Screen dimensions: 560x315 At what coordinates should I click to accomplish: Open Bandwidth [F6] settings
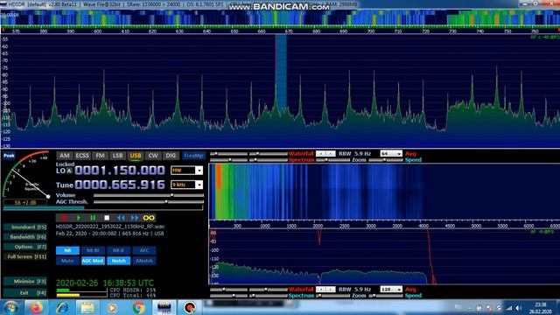click(25, 237)
